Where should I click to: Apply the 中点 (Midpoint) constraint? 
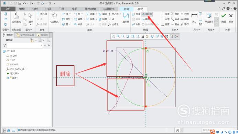click(x=175, y=19)
